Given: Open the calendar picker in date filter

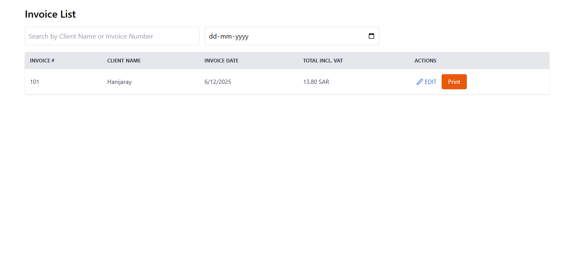Looking at the screenshot, I should (x=371, y=36).
